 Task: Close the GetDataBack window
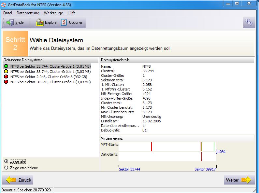(x=249, y=4)
